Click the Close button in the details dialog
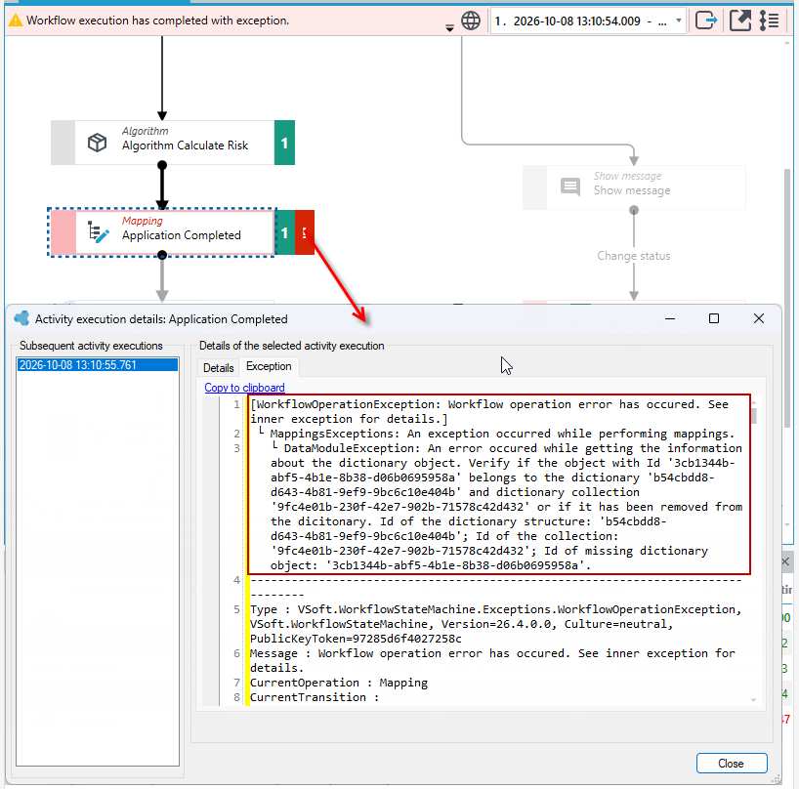The height and width of the screenshot is (789, 799). pyautogui.click(x=732, y=763)
